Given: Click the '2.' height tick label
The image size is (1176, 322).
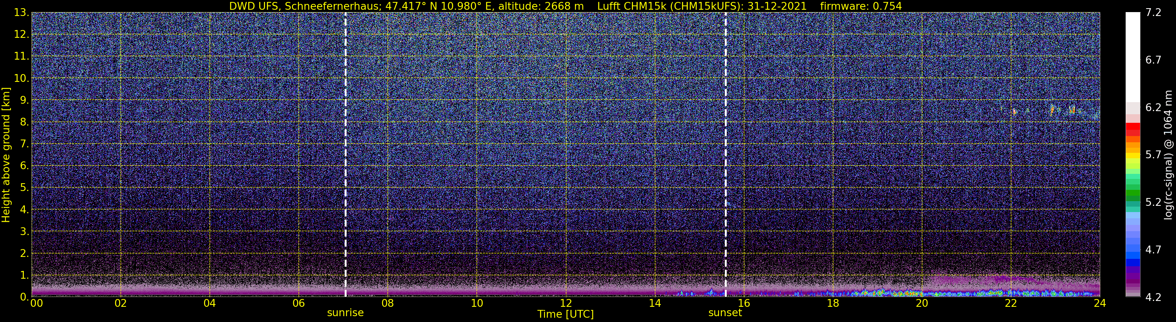Looking at the screenshot, I should pos(24,254).
